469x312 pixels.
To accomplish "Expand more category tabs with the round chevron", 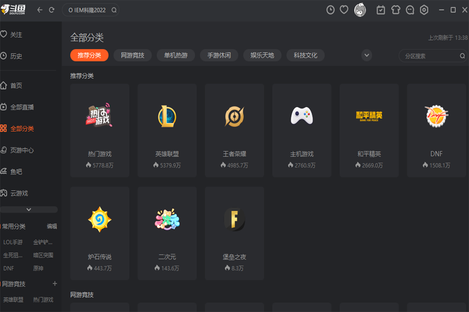I will pyautogui.click(x=367, y=55).
